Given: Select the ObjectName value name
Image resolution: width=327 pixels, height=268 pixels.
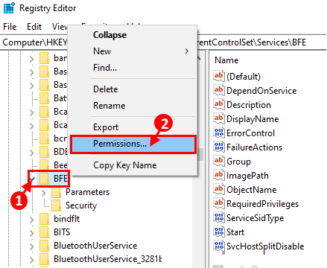Looking at the screenshot, I should [252, 190].
